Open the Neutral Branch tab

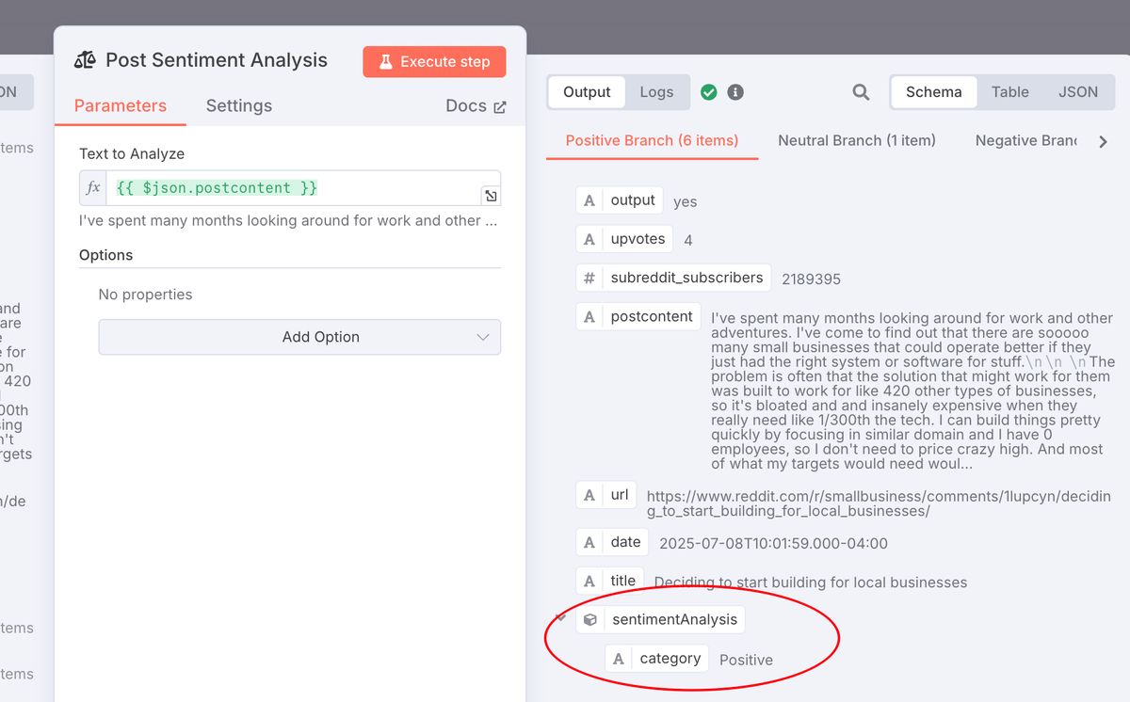coord(856,140)
